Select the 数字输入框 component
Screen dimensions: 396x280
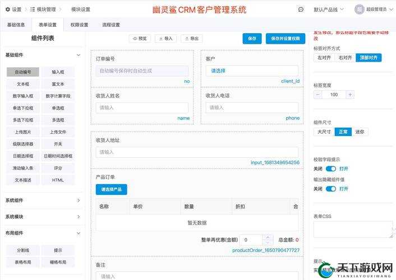click(23, 96)
